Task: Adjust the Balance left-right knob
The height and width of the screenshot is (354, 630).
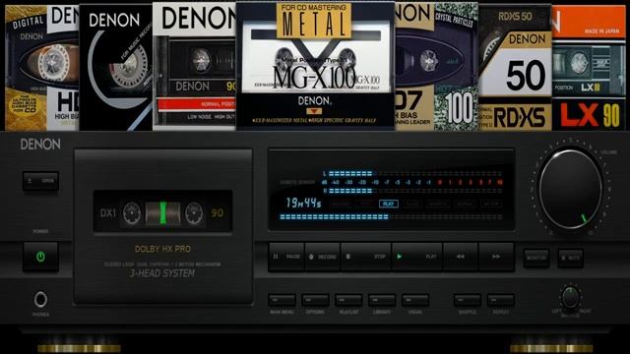Action: tap(570, 297)
